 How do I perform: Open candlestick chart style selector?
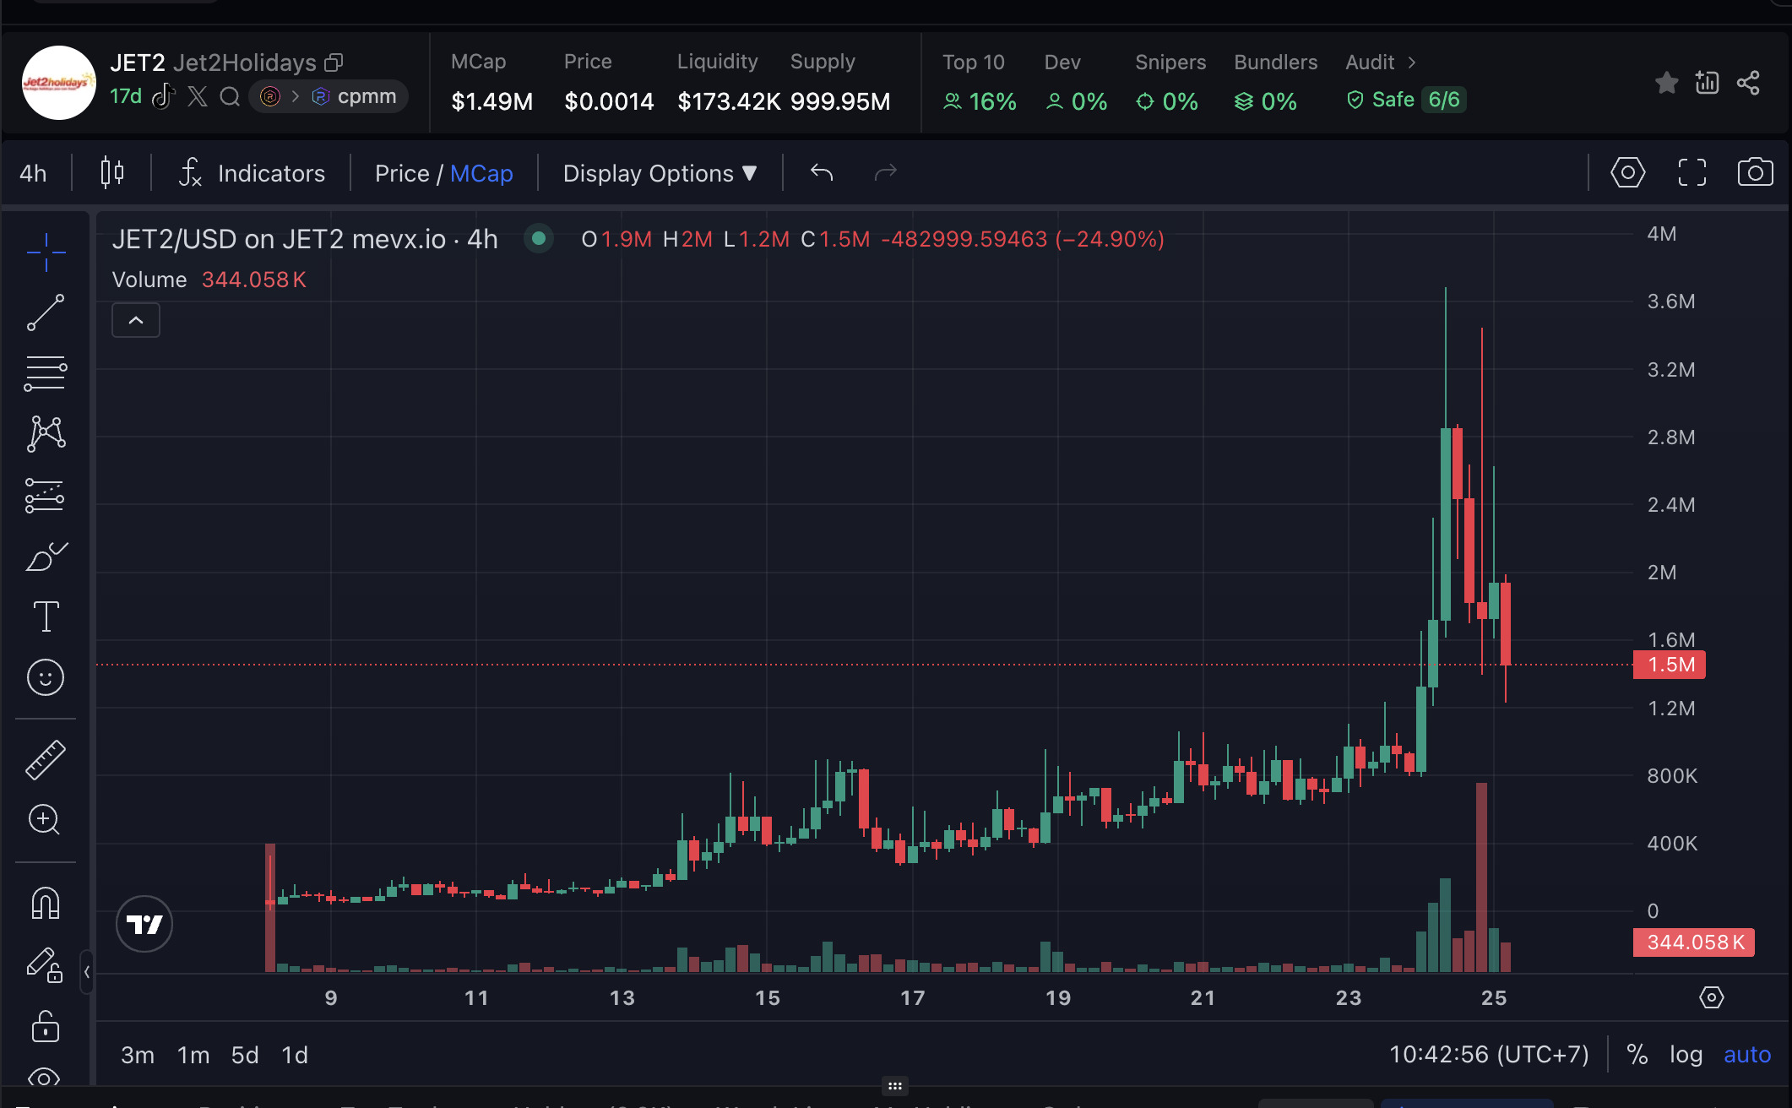[x=112, y=173]
